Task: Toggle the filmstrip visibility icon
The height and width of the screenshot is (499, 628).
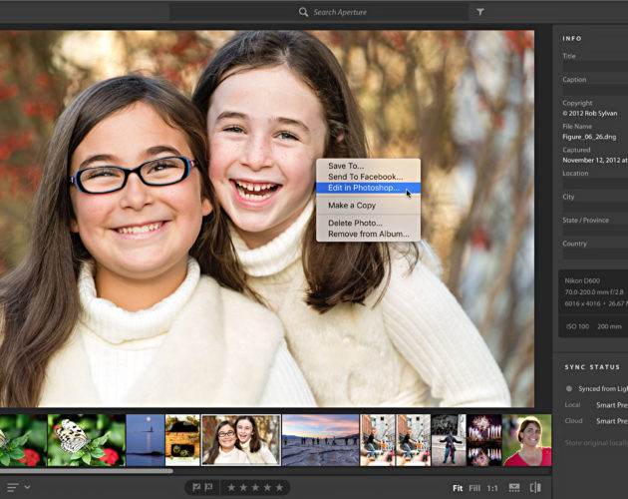Action: pos(514,488)
